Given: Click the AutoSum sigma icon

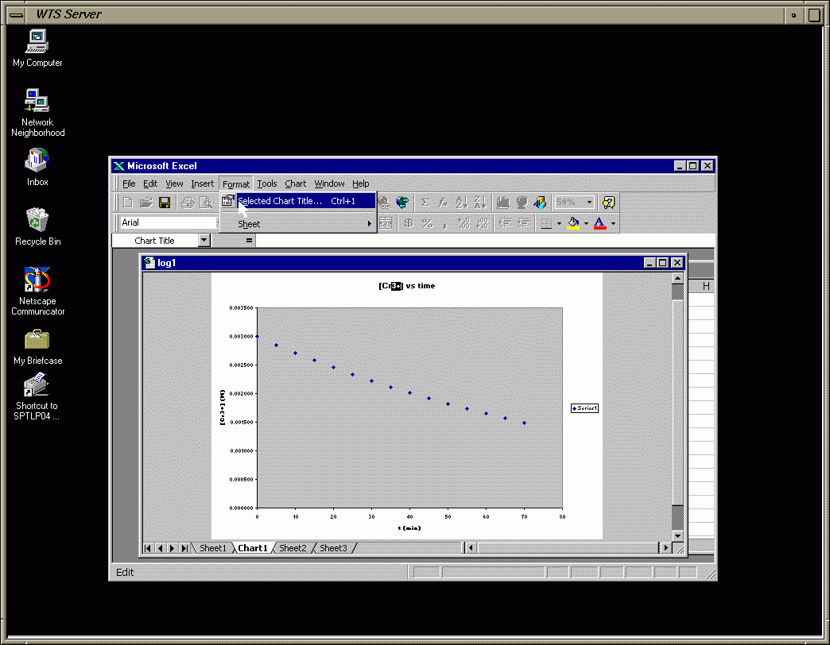Looking at the screenshot, I should (425, 203).
